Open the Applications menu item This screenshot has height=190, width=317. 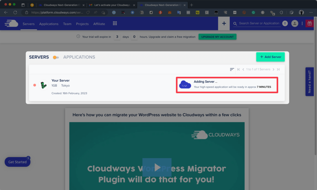coord(49,24)
